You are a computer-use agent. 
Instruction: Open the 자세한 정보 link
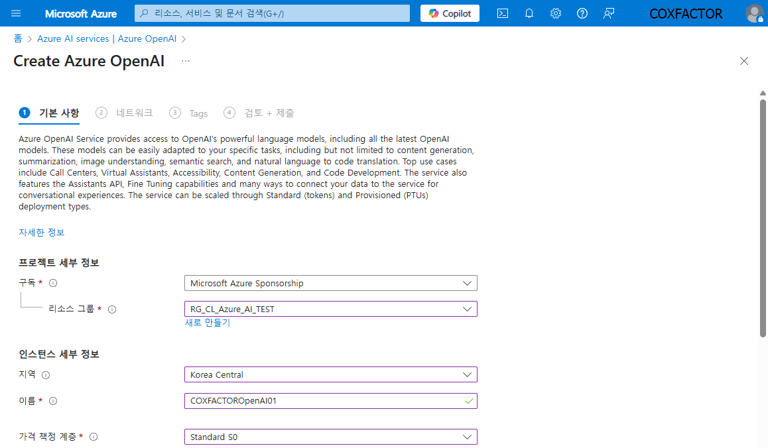pos(42,233)
